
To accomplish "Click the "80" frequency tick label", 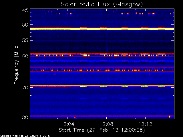I will tap(25, 117).
